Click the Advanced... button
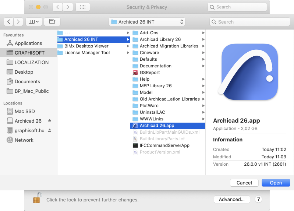 click(232, 199)
